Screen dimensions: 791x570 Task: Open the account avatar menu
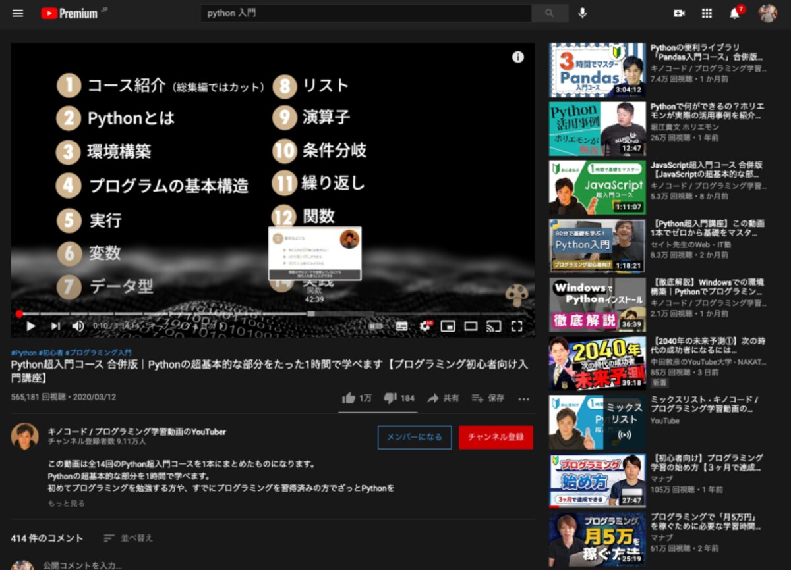[768, 13]
